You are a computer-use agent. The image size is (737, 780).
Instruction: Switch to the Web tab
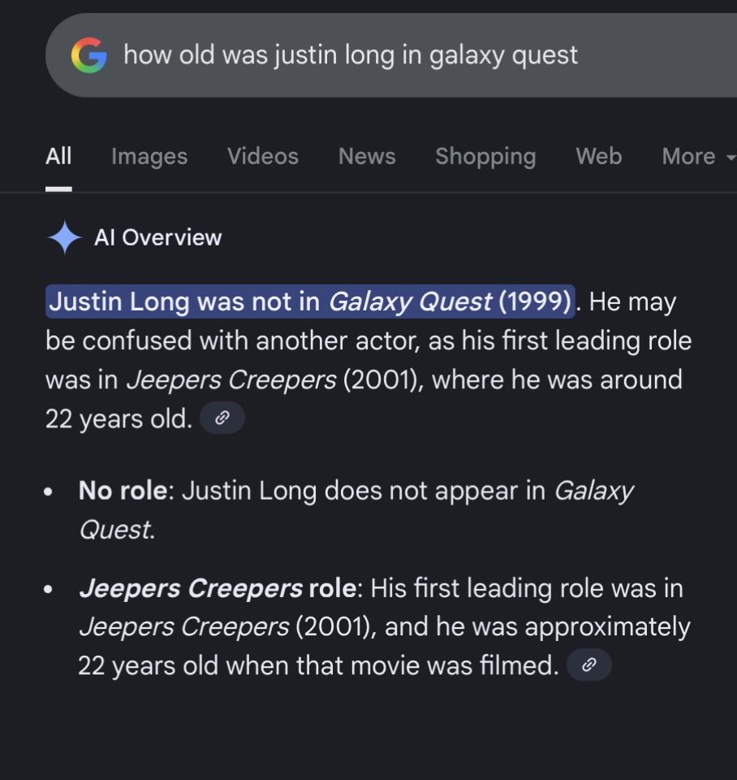tap(599, 156)
